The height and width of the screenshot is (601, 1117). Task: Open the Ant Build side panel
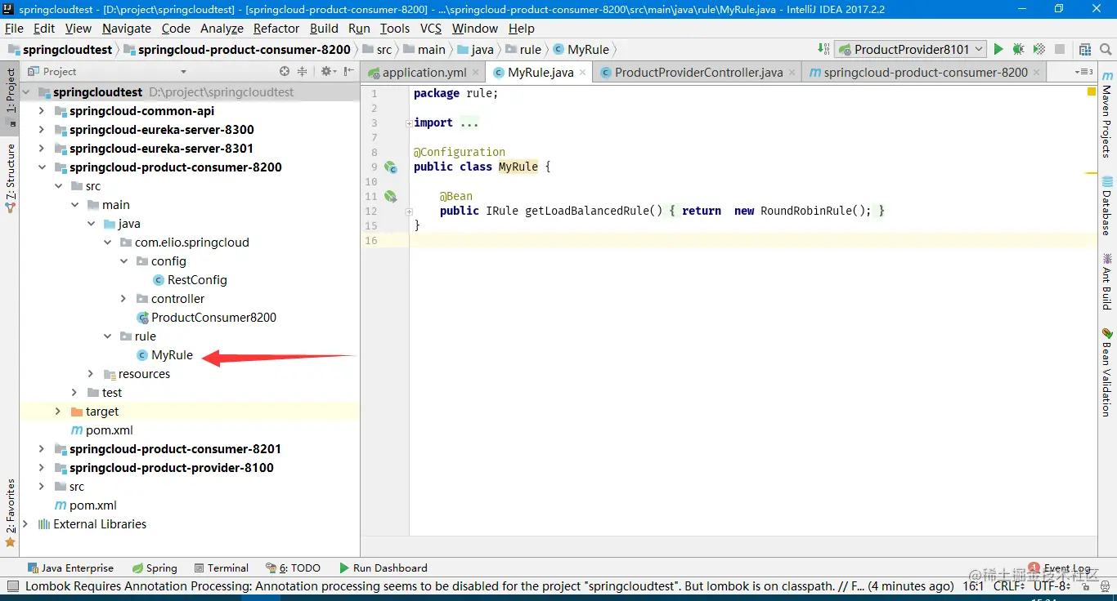pos(1107,282)
